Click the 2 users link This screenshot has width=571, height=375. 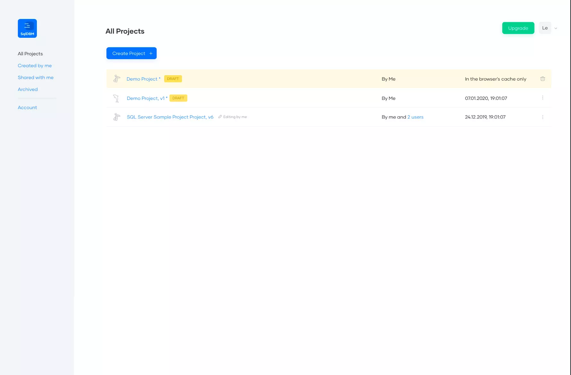tap(415, 117)
